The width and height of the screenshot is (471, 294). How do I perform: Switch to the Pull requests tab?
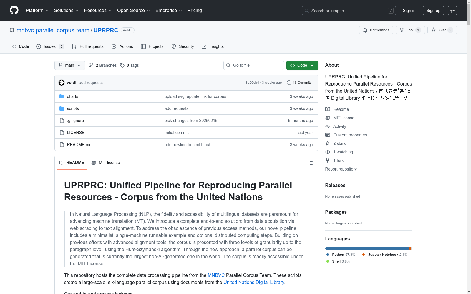coord(88,46)
